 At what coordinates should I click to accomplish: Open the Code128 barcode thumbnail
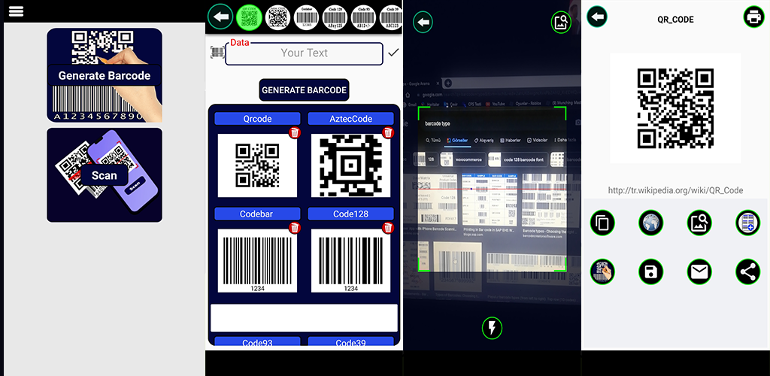pos(350,261)
